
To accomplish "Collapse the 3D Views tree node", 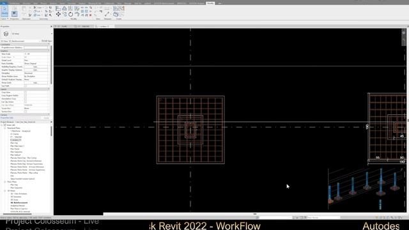I will tap(5, 190).
